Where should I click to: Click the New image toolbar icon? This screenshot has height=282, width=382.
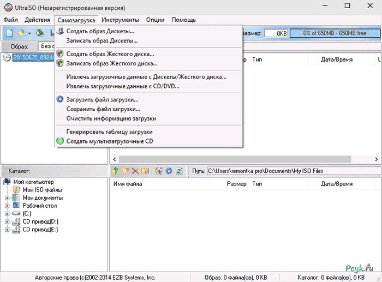point(9,33)
